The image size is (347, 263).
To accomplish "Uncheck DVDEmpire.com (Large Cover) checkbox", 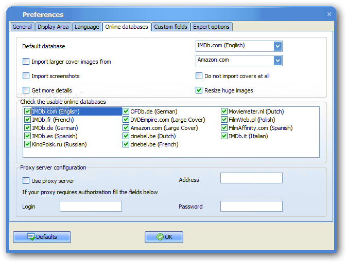I will click(x=126, y=120).
